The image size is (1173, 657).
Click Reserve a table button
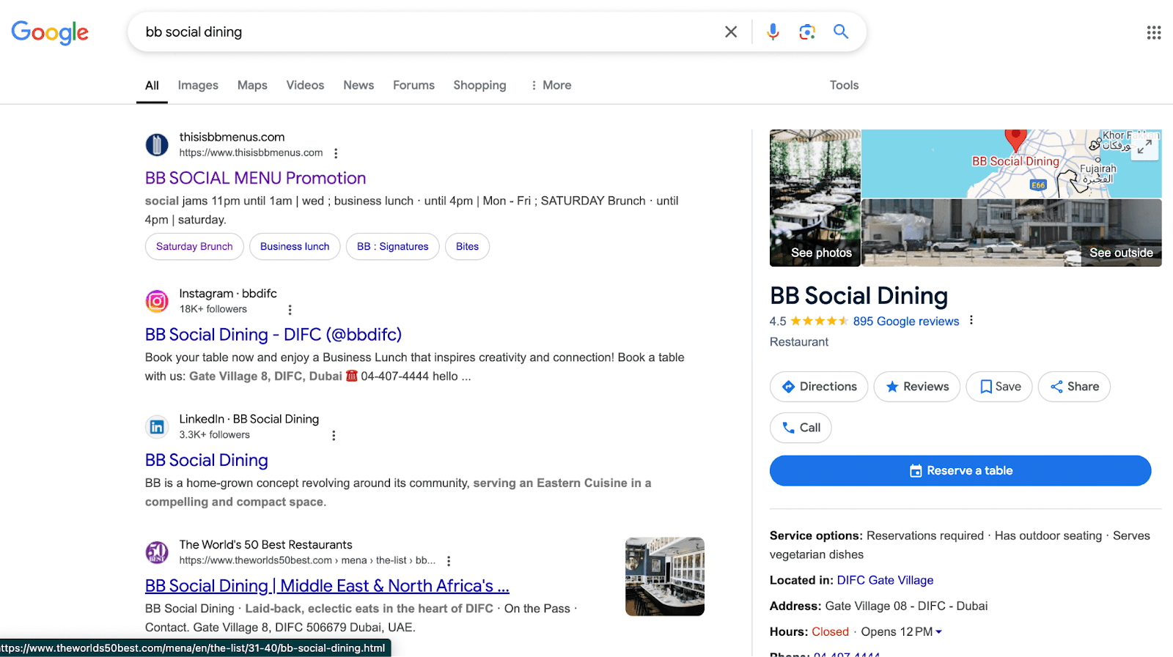pos(960,471)
